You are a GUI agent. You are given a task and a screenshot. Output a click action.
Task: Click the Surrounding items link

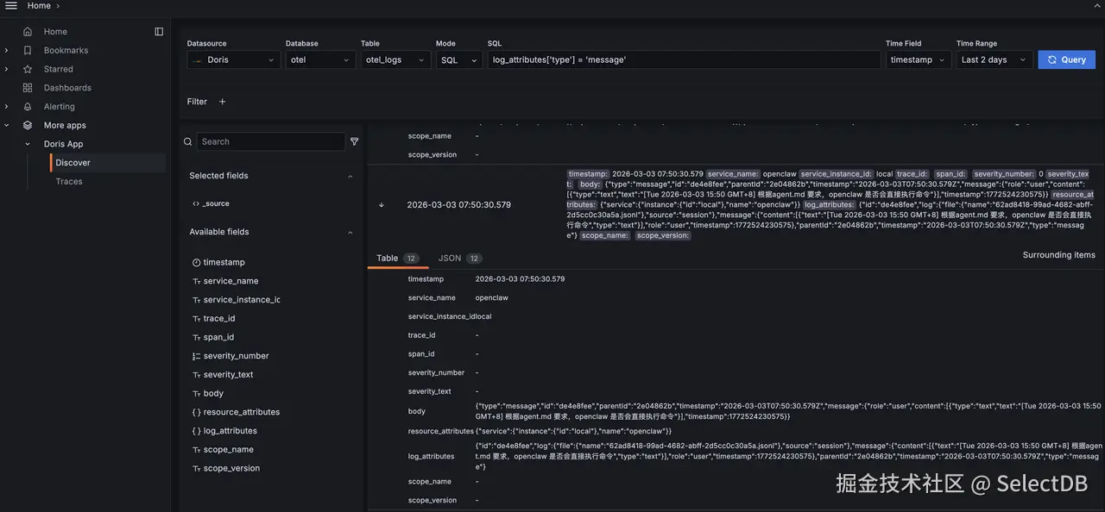(x=1059, y=255)
